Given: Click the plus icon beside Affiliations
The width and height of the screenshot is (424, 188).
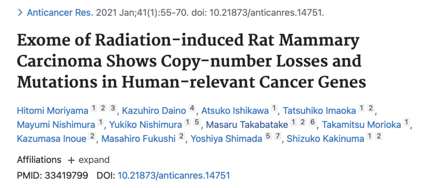Looking at the screenshot, I should pos(71,160).
